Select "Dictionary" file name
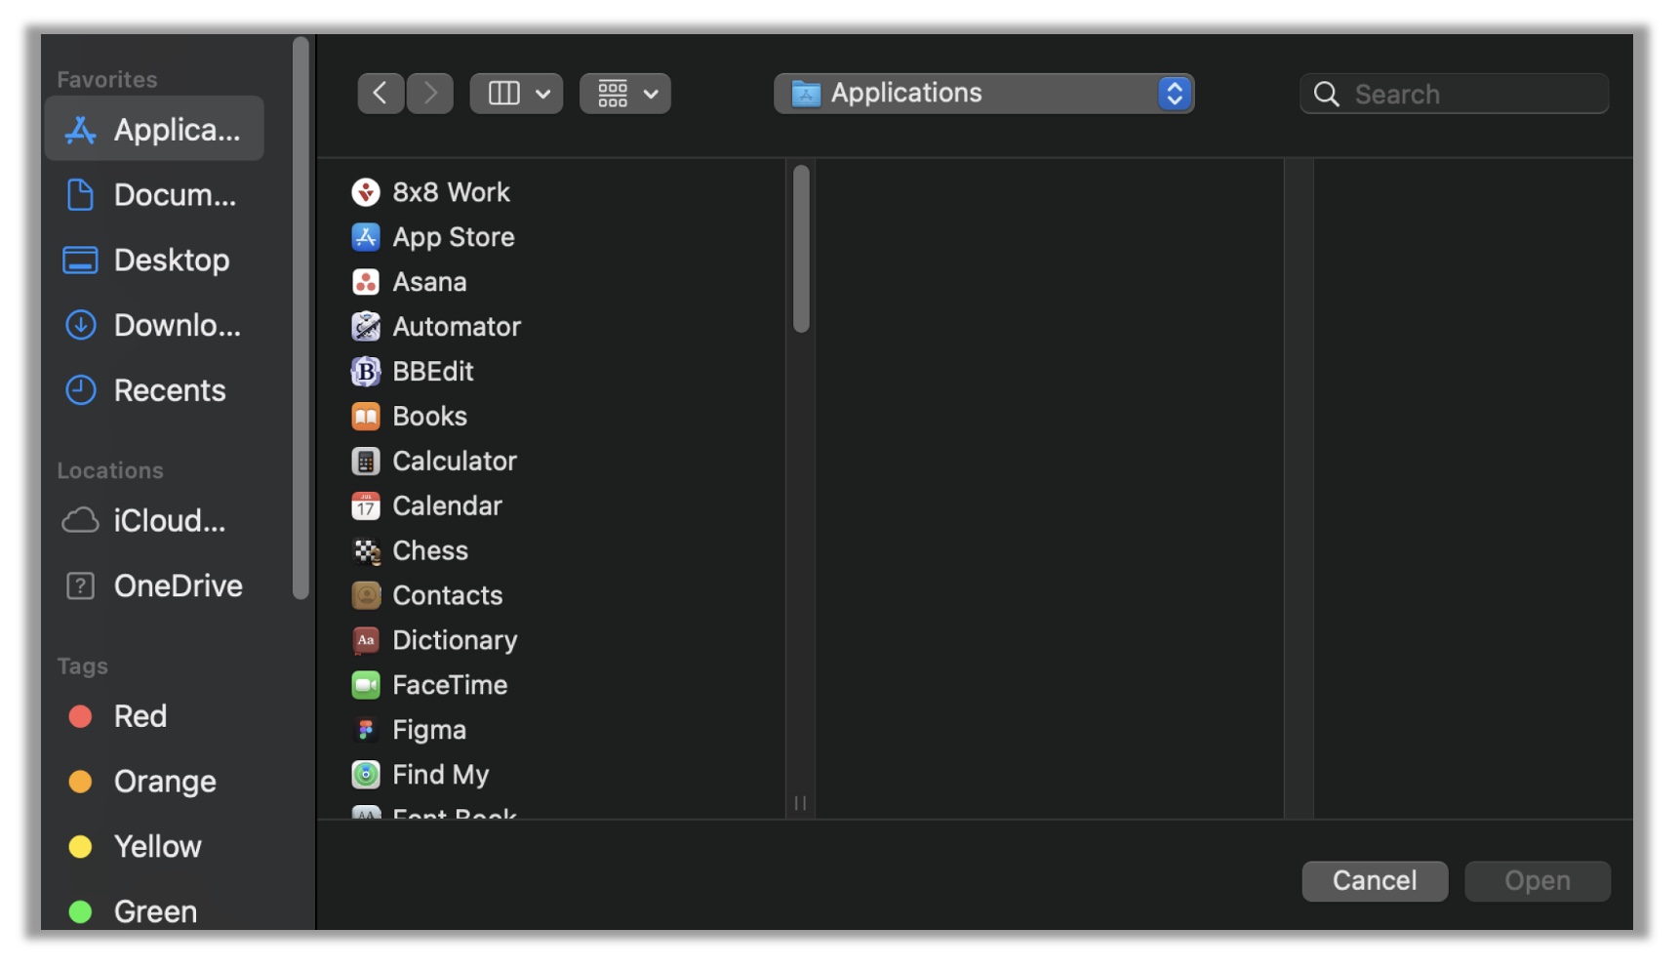 [455, 640]
